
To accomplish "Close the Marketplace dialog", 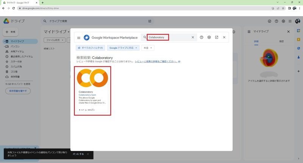I will pyautogui.click(x=224, y=37).
